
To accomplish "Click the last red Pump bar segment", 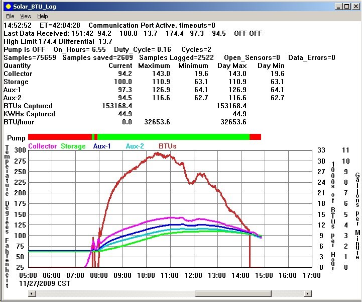I will [x=256, y=137].
